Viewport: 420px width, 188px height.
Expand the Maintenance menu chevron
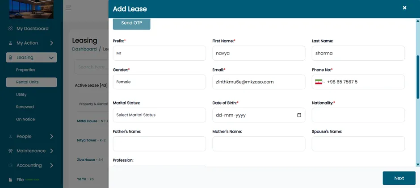51,151
